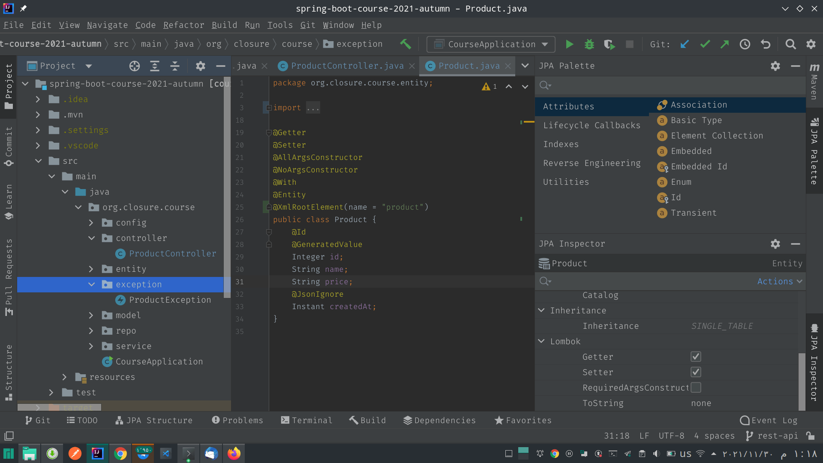Push commits with the Git up-arrow icon
Image resolution: width=823 pixels, height=463 pixels.
pos(725,44)
